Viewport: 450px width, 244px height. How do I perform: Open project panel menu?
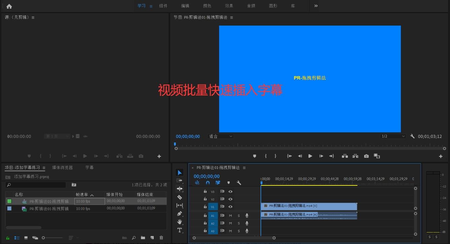pos(44,168)
